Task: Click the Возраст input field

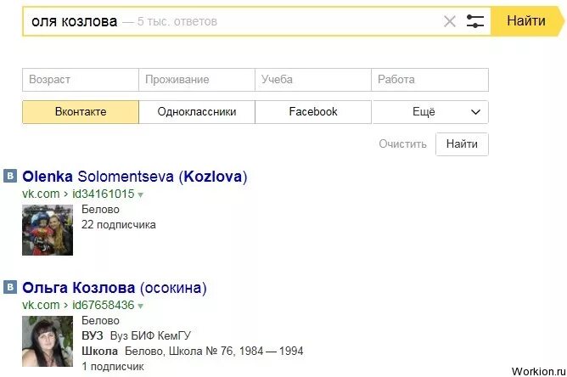Action: [x=81, y=80]
